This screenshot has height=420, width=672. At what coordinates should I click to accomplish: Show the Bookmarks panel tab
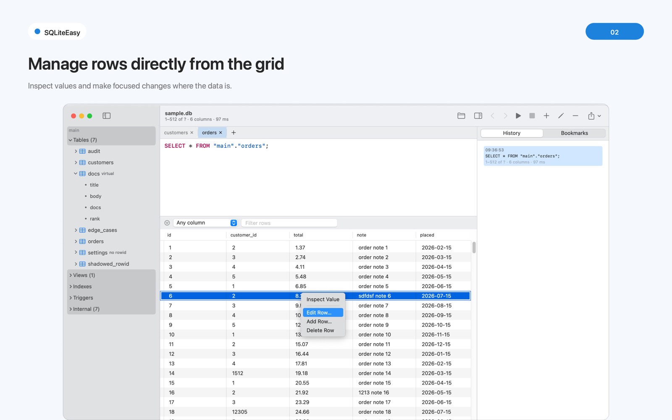coord(574,133)
